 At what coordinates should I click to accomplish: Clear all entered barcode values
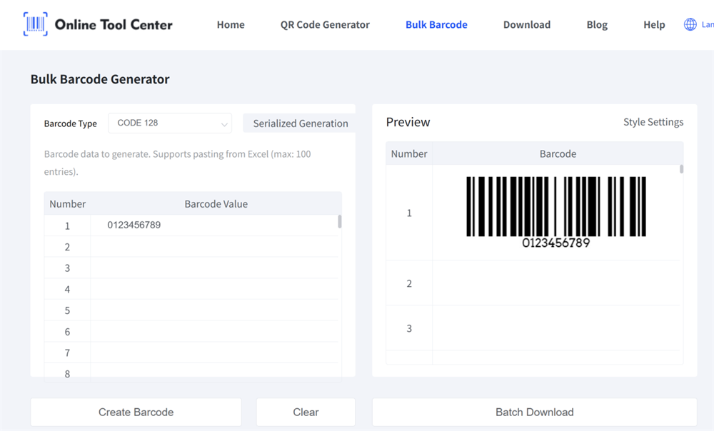306,412
